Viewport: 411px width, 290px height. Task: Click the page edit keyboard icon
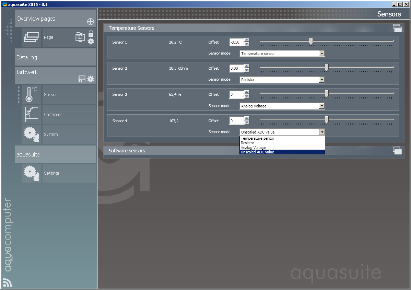click(x=80, y=37)
